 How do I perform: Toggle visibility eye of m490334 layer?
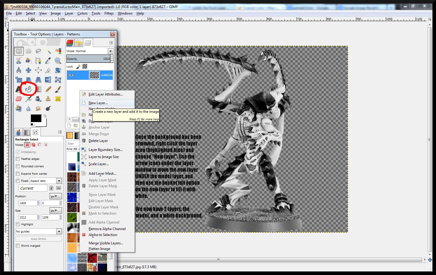(71, 75)
